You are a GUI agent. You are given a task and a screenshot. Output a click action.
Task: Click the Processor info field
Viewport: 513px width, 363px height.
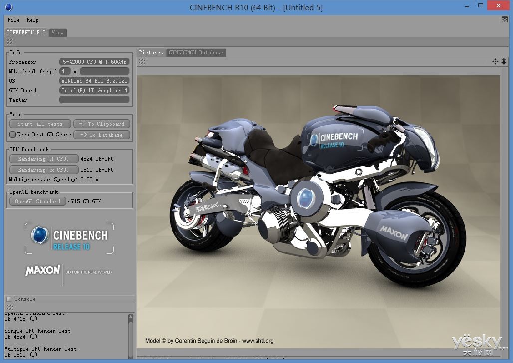[x=94, y=62]
